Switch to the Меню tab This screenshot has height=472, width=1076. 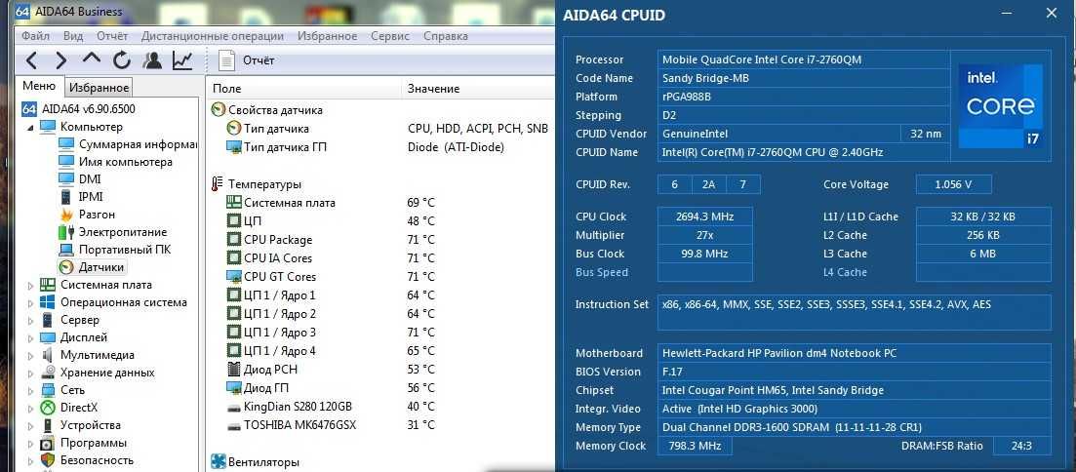click(39, 86)
